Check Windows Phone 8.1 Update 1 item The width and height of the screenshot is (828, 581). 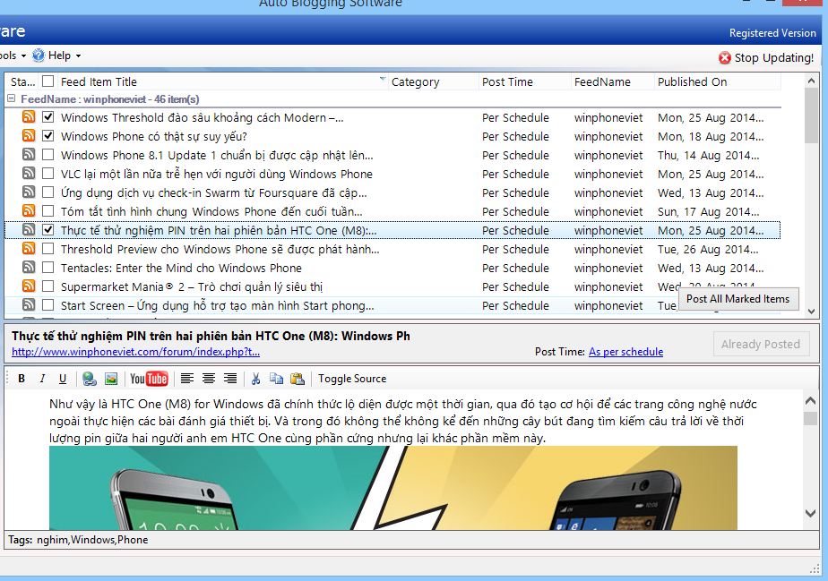tap(48, 155)
